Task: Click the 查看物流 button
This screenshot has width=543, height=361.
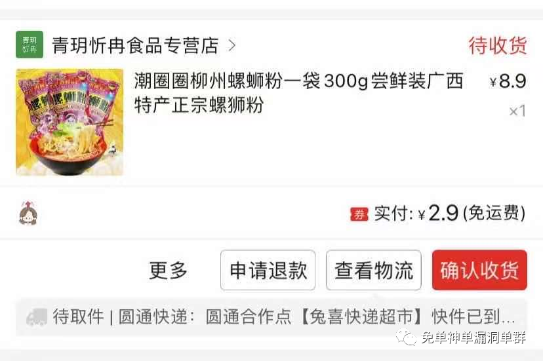Action: pos(374,270)
